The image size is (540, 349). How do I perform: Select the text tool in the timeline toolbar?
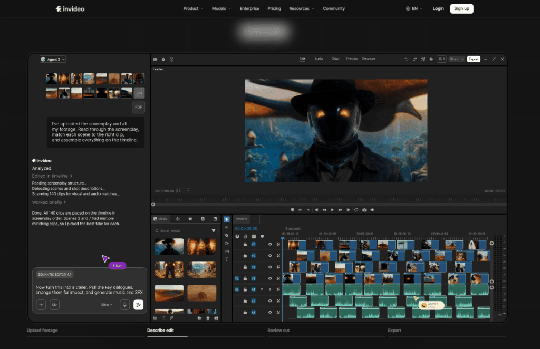tap(227, 259)
